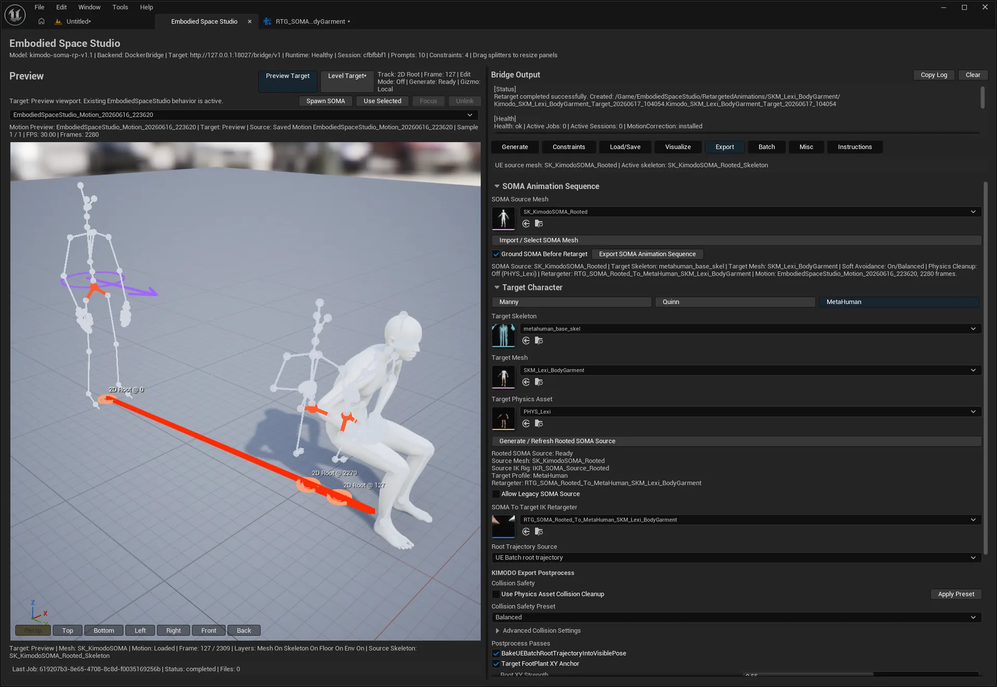Screen dimensions: 997x687
Task: Click Import / Select SOMA Mesh
Action: (736, 240)
